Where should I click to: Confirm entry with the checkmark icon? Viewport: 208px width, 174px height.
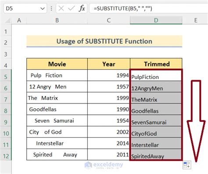click(72, 8)
